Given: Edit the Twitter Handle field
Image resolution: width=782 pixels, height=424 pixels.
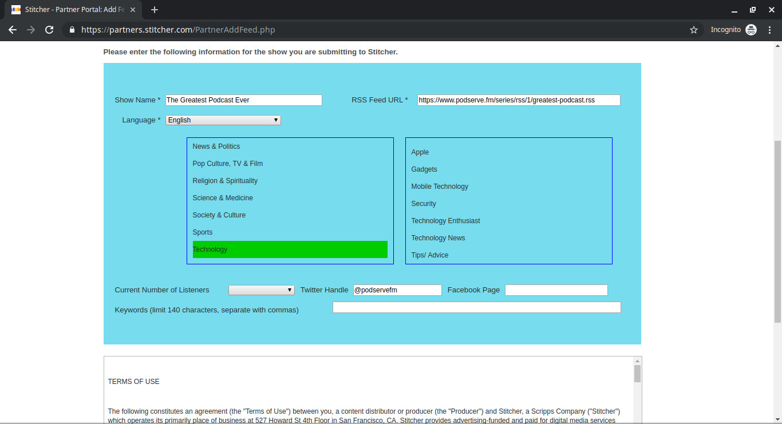Looking at the screenshot, I should tap(397, 290).
